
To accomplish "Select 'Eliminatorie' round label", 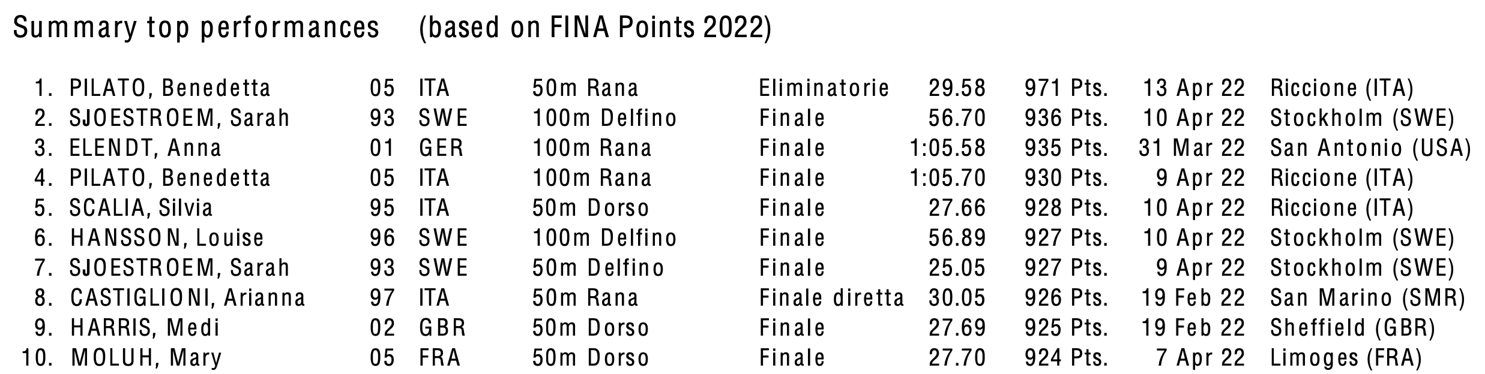I will 824,88.
